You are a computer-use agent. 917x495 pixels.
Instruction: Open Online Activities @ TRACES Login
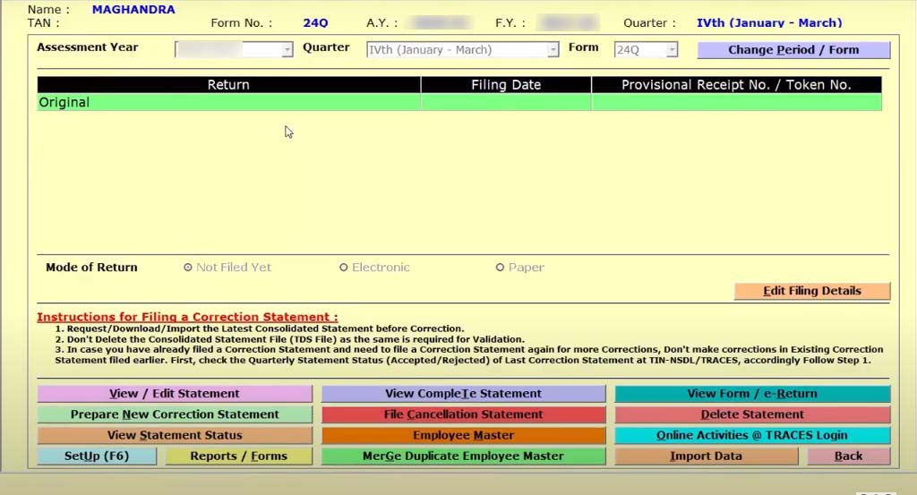pos(752,435)
